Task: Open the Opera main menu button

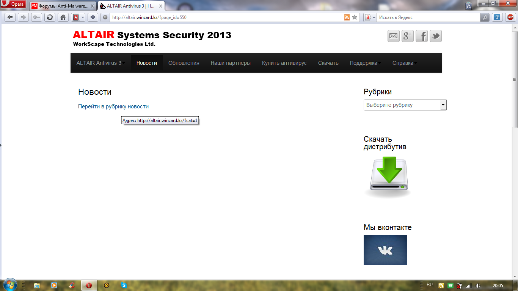Action: pyautogui.click(x=14, y=5)
